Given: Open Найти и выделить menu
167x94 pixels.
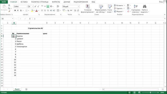Looking at the screenshot, I should pos(145,9).
